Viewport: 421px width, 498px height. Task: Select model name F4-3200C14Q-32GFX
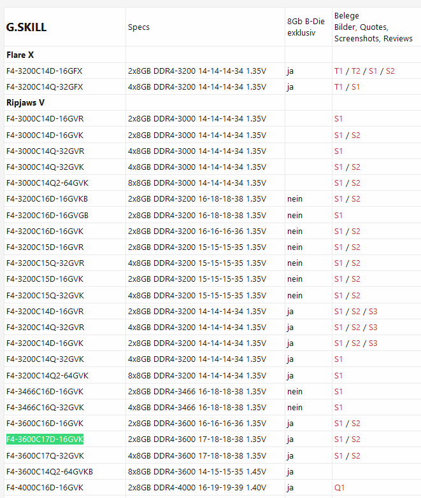tap(45, 86)
